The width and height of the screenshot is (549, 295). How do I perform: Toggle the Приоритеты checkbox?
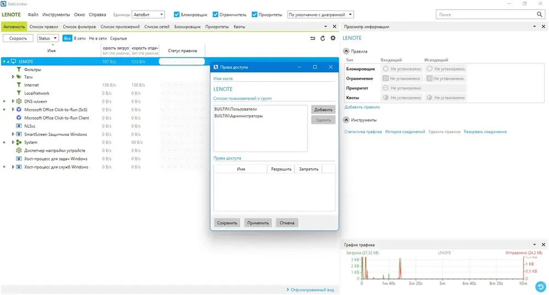(x=255, y=15)
